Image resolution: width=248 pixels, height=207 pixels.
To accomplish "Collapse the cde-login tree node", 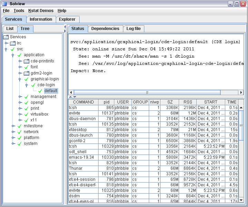I will point(27,85).
